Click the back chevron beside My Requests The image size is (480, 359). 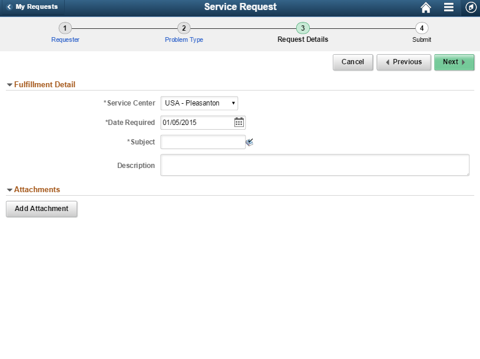tap(8, 7)
